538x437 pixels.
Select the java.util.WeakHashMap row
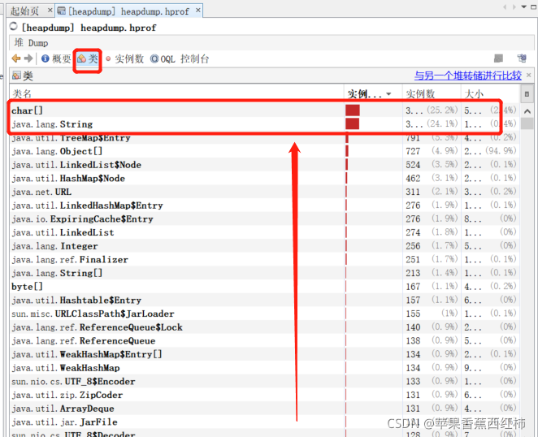coord(264,368)
